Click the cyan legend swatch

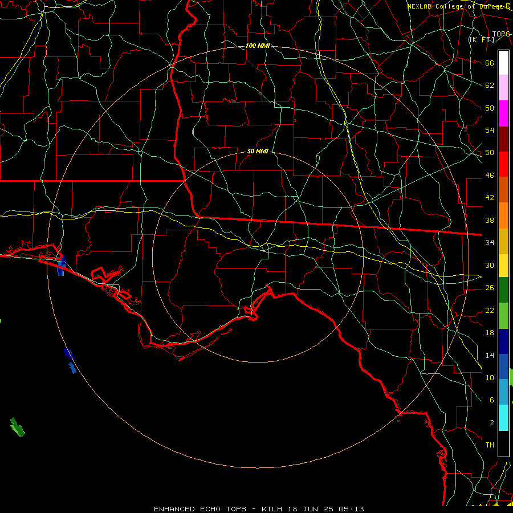coord(503,418)
